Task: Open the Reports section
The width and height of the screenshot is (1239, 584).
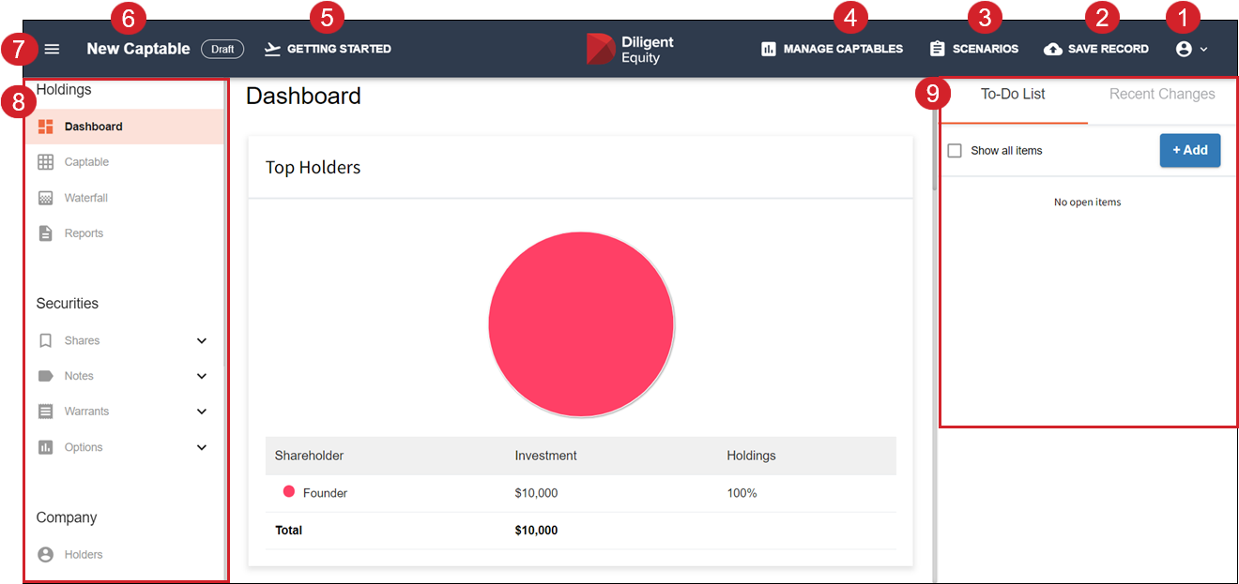Action: (x=45, y=232)
